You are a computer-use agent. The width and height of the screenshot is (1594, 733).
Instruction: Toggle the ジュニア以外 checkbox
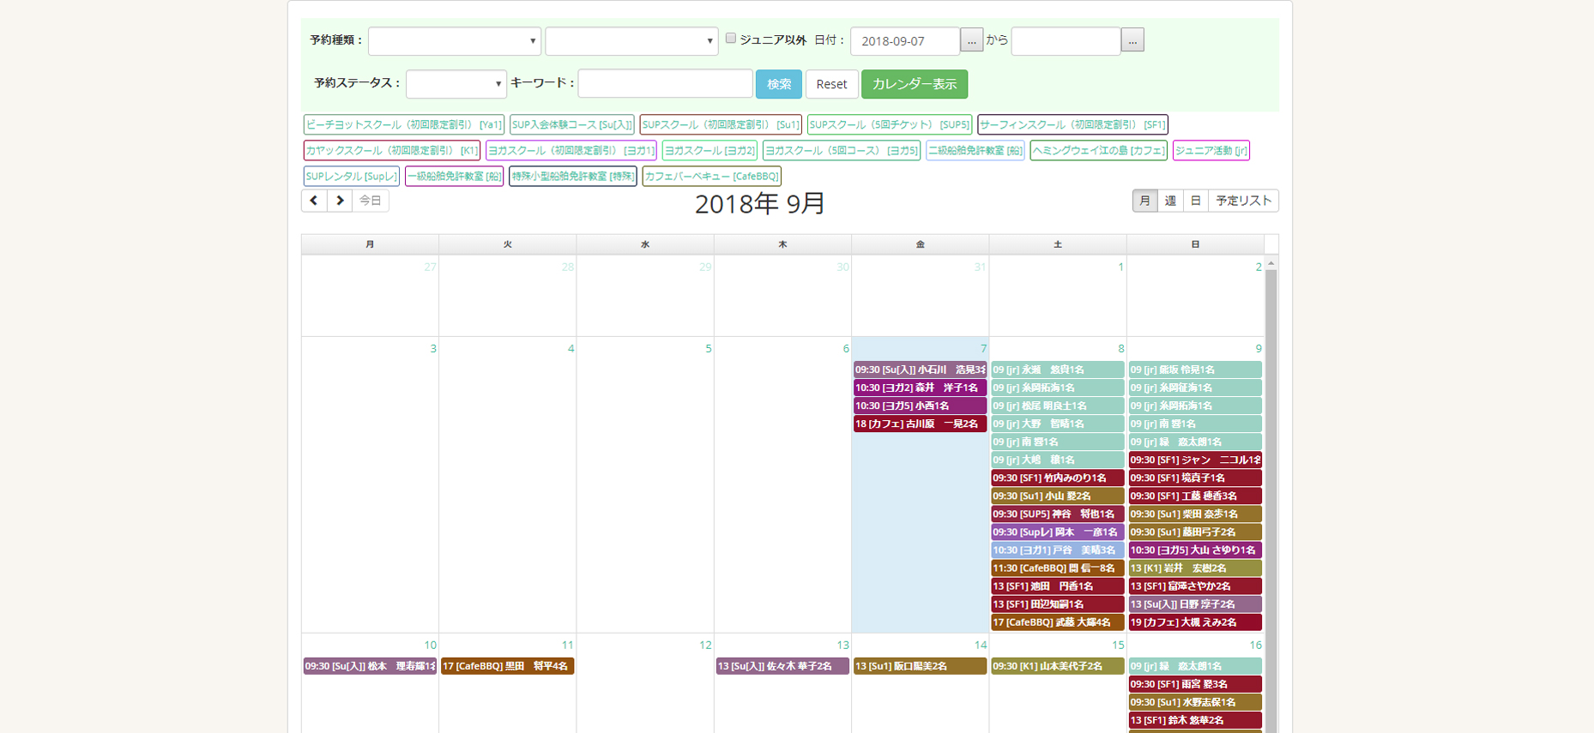tap(731, 39)
